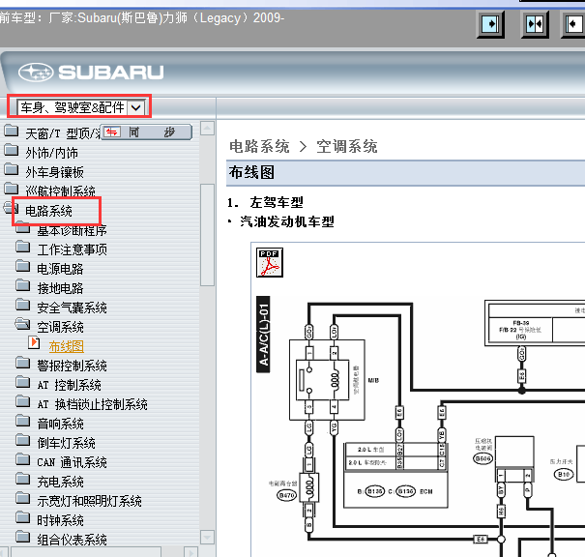Click the show-left-panel layout button
585x557 pixels.
(573, 24)
